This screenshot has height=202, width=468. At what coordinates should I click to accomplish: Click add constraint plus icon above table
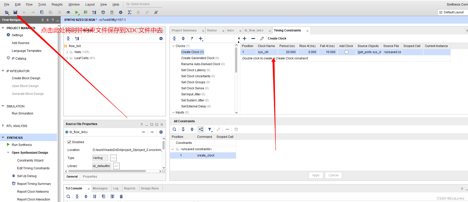click(x=244, y=38)
